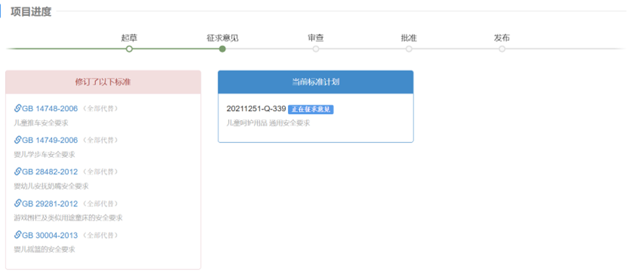Select the 征求意见 stage label

[222, 38]
